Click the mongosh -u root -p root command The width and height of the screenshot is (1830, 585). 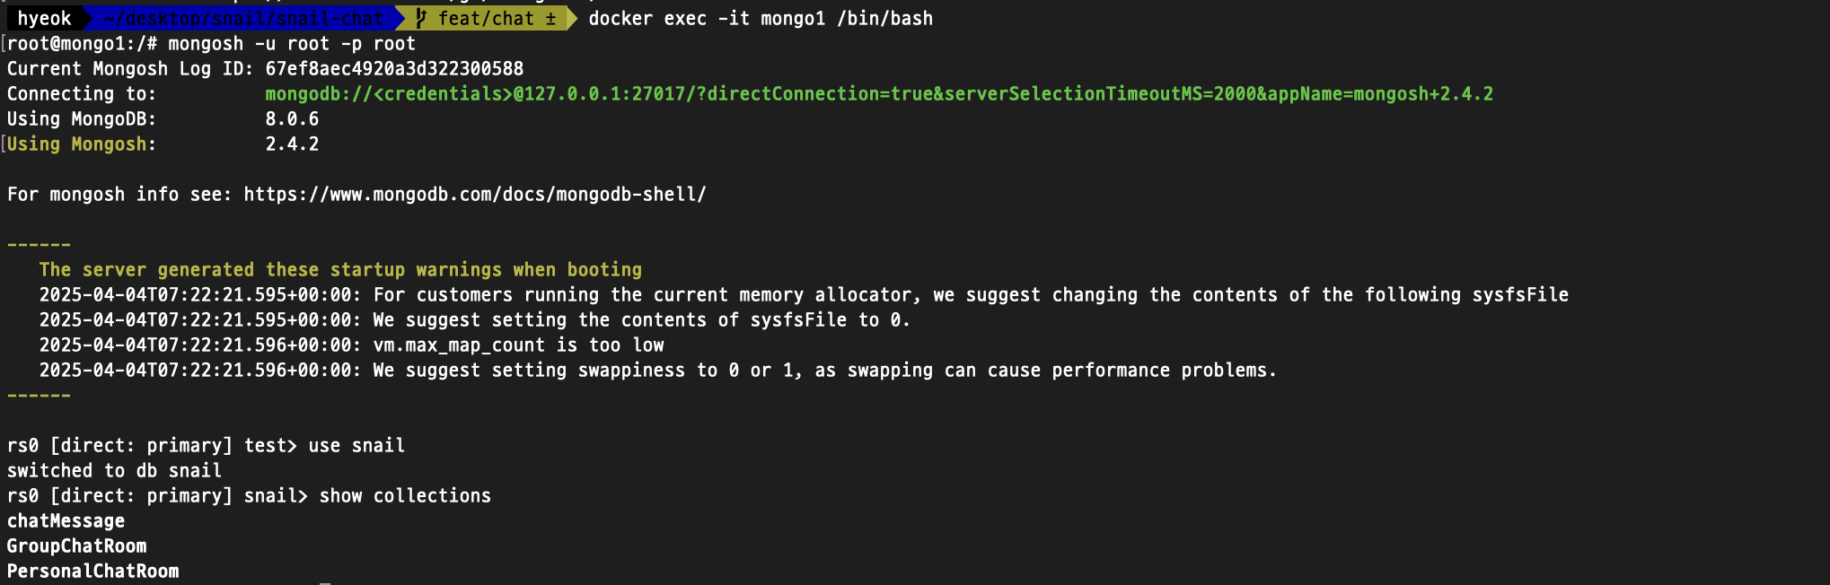292,44
